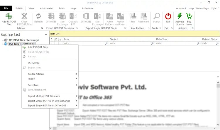Click the Public Folder export icon

pos(110,16)
